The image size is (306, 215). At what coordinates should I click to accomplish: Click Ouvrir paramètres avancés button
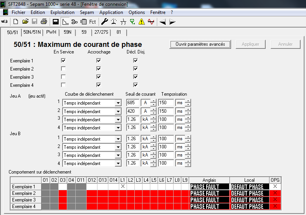(x=200, y=44)
